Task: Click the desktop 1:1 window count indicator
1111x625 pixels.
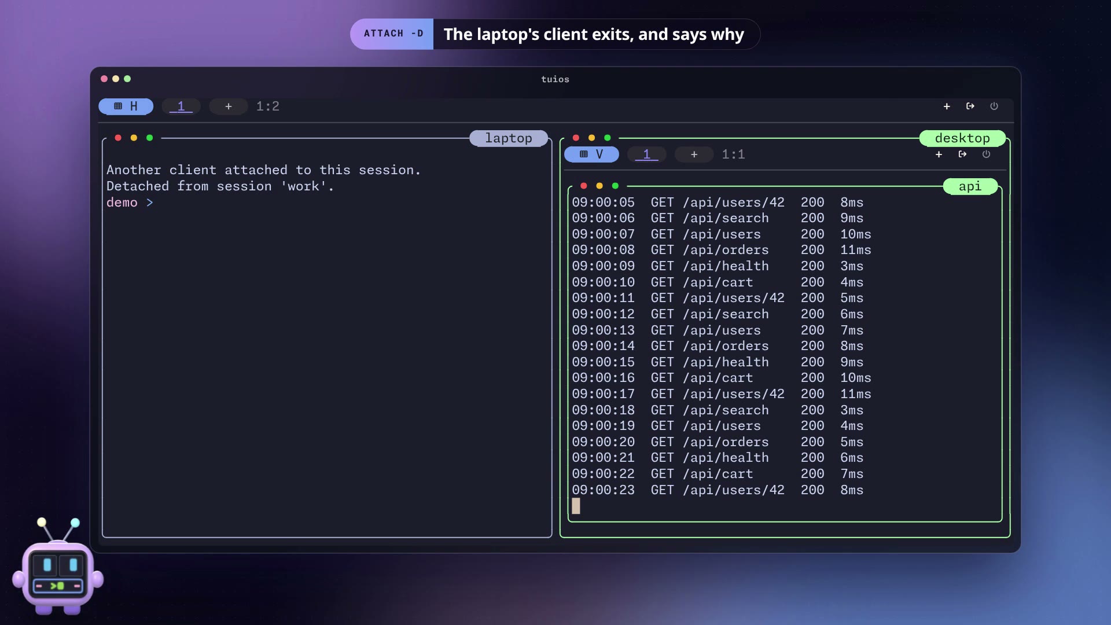Action: pyautogui.click(x=733, y=155)
